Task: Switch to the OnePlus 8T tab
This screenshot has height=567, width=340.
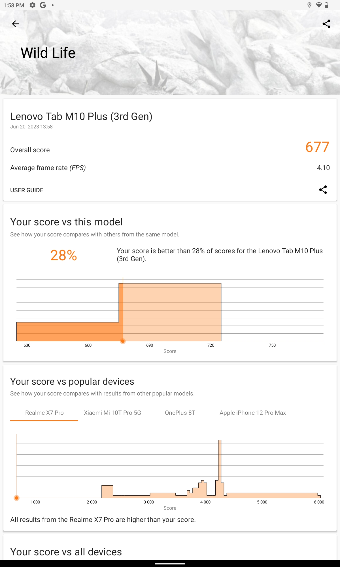Action: 180,413
